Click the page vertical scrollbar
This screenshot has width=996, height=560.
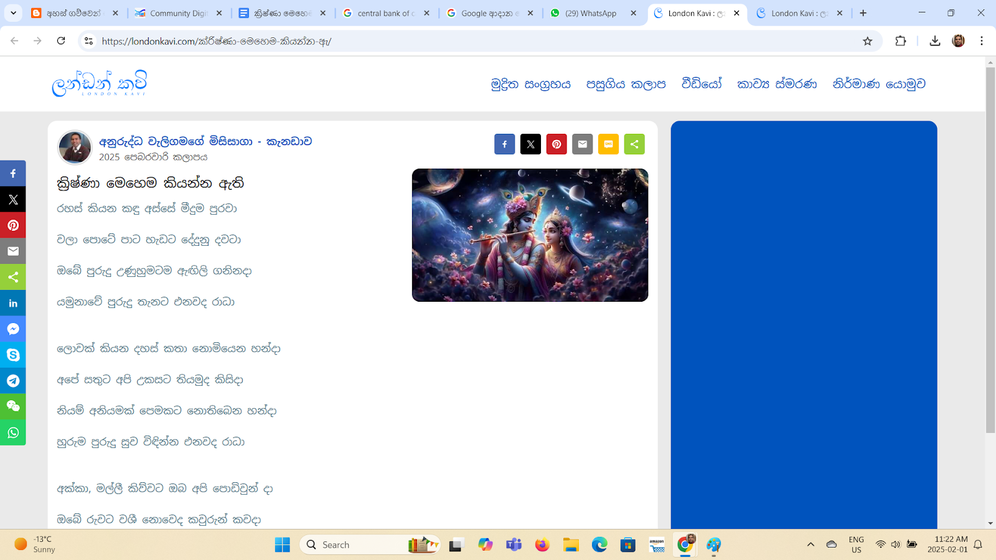pos(990,249)
